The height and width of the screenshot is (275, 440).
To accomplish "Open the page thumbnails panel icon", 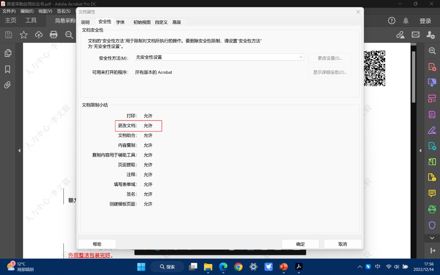I will (8, 53).
